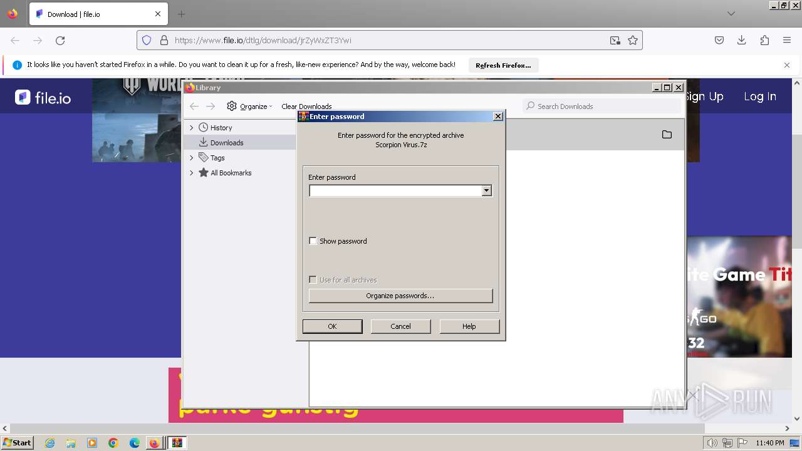Screen dimensions: 802x451
Task: Click the Windows Start button
Action: (x=18, y=443)
